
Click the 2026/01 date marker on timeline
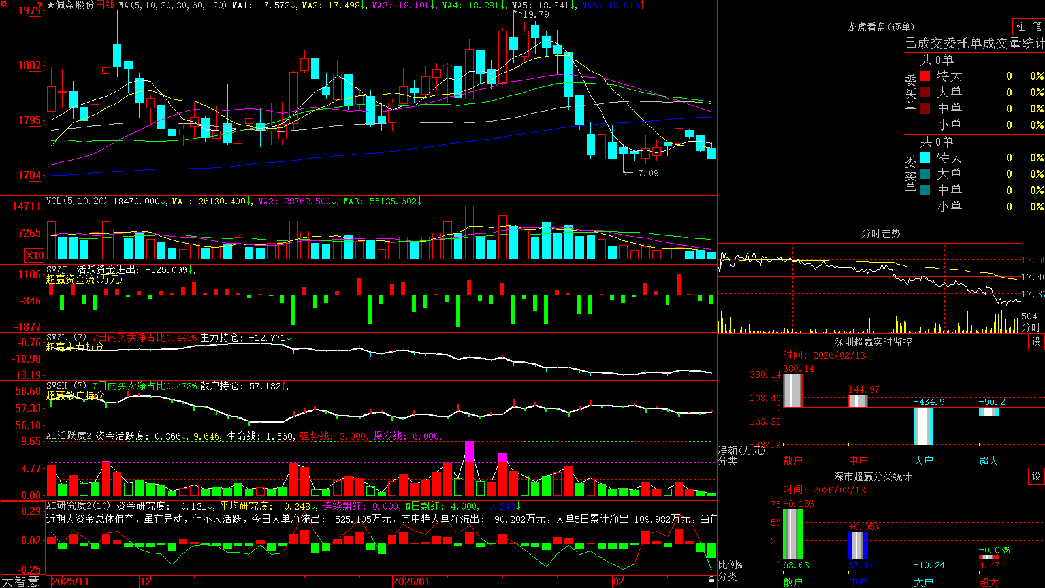click(411, 581)
